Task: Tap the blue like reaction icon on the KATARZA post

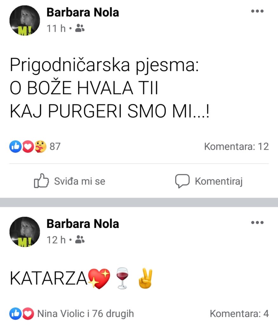Action: (15, 314)
